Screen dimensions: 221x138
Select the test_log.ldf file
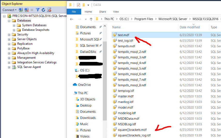125,40
